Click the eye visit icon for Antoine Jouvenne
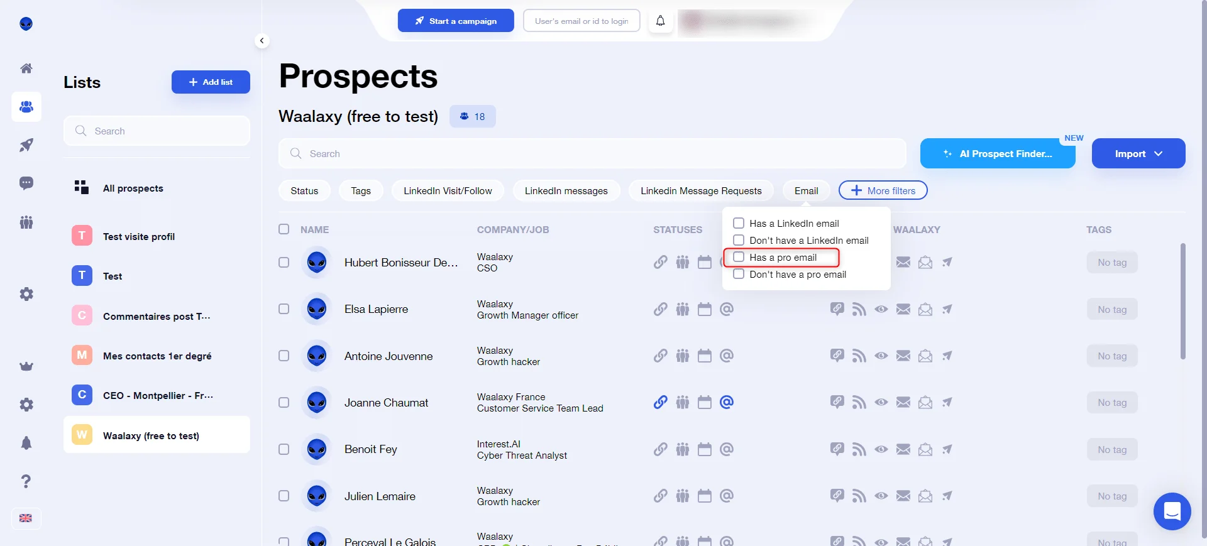Image resolution: width=1207 pixels, height=546 pixels. (x=881, y=356)
